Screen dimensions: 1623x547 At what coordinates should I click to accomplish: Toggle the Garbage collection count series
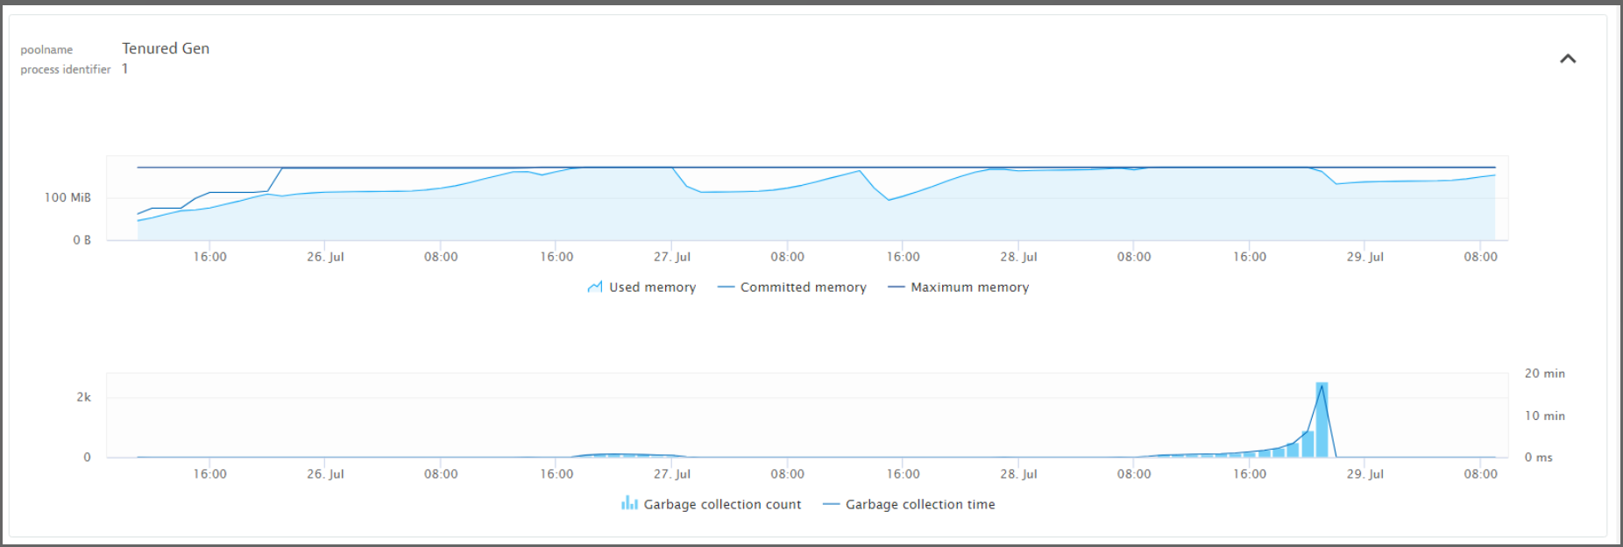722,504
